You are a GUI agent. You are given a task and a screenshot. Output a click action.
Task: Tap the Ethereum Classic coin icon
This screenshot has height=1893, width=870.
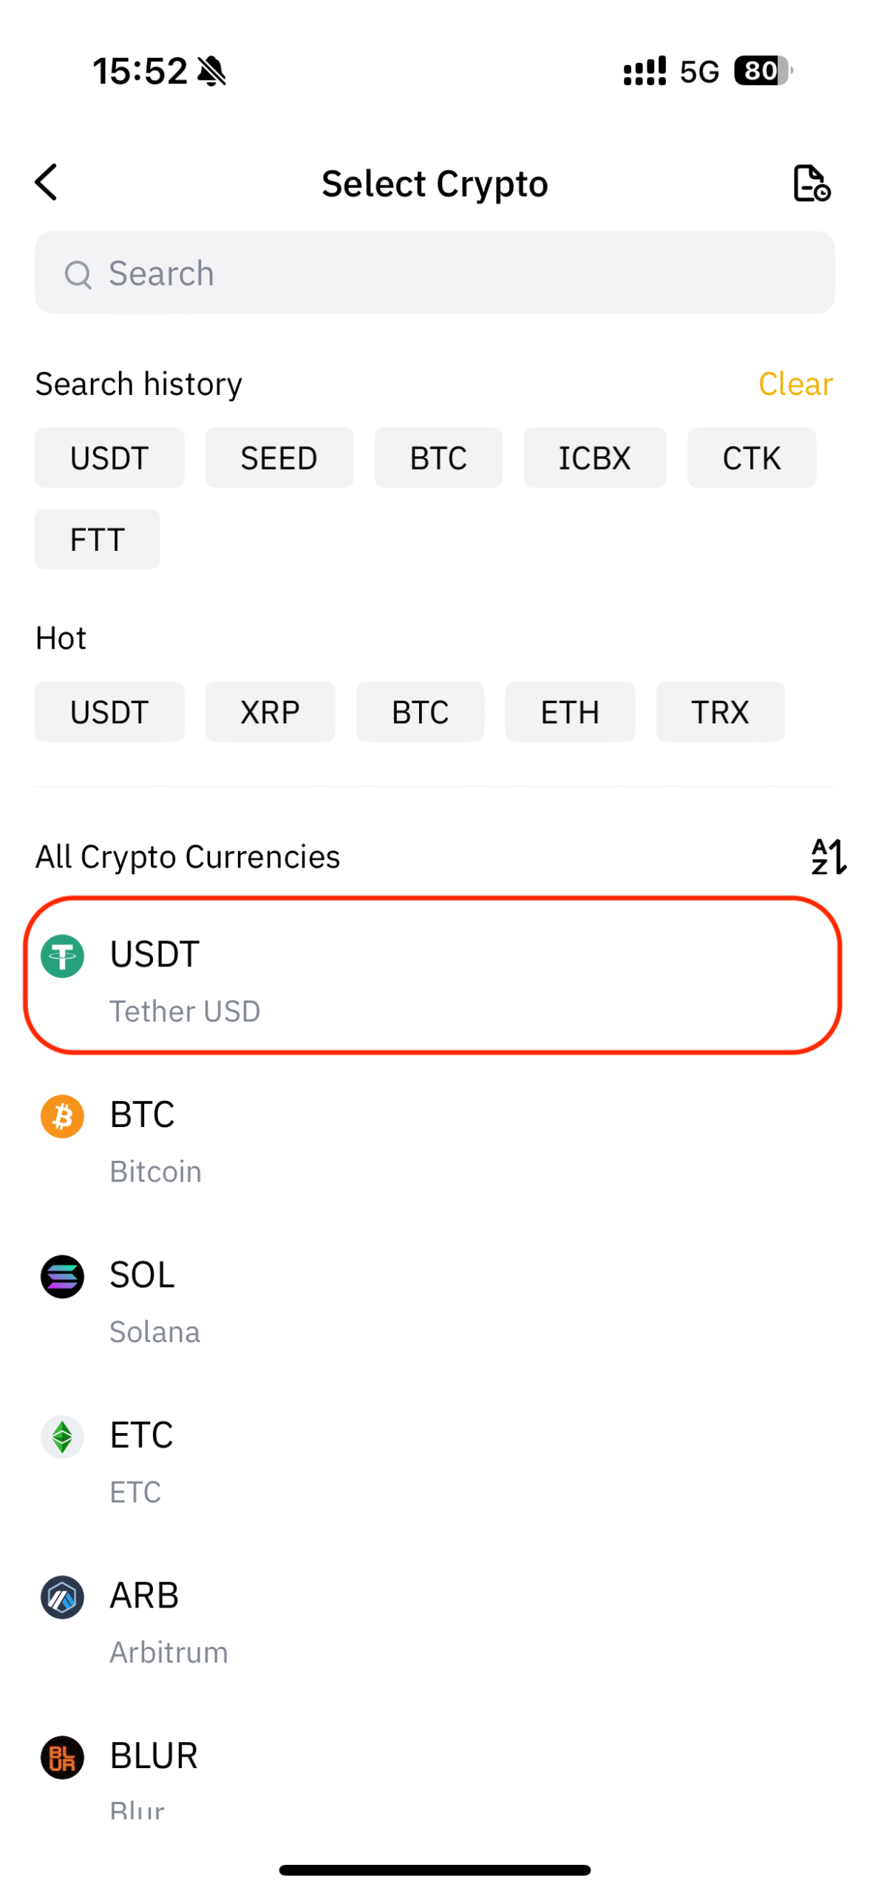point(62,1436)
